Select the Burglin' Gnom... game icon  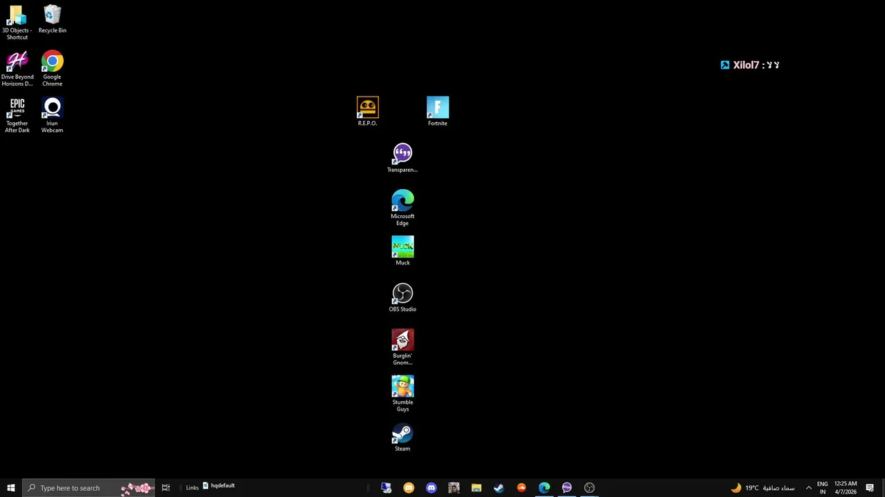tap(402, 347)
